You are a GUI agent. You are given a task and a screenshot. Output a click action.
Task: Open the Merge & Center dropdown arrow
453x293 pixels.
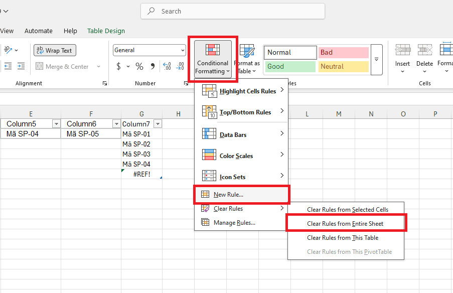pos(98,66)
